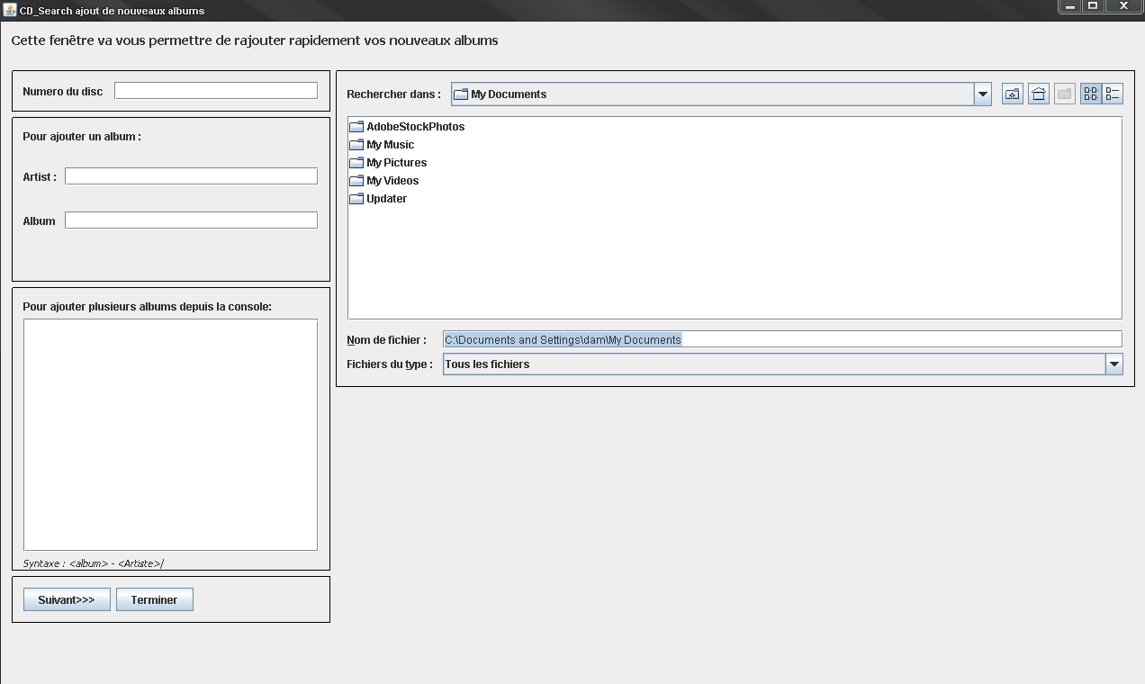Open the Rechercher dans dropdown
Image resolution: width=1145 pixels, height=684 pixels.
coord(981,94)
